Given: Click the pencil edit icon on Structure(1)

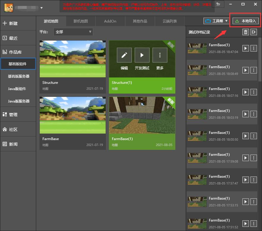Looking at the screenshot, I should (x=124, y=55).
